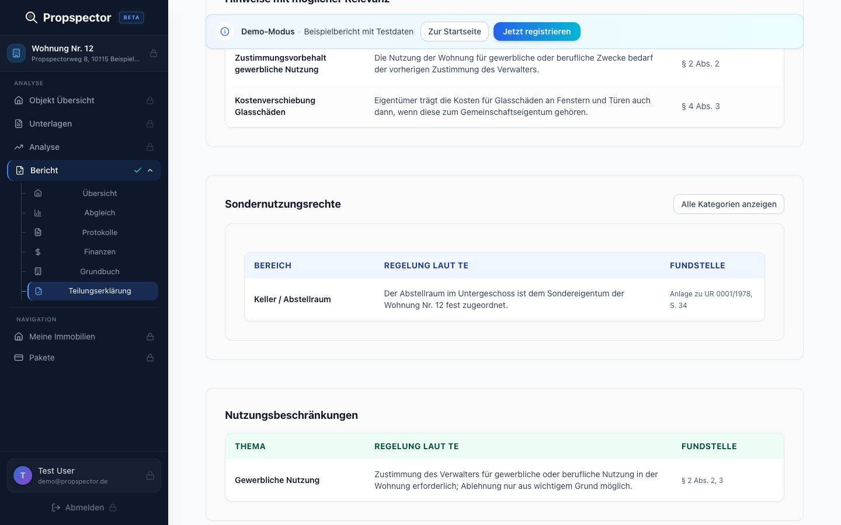The height and width of the screenshot is (525, 841).
Task: Open Objekt Übersicht in the sidebar
Action: click(84, 100)
